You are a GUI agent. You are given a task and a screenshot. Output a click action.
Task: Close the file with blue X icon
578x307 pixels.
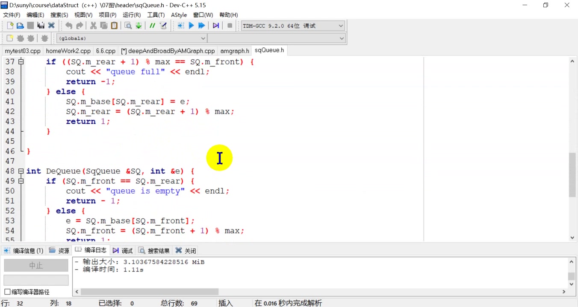[51, 26]
